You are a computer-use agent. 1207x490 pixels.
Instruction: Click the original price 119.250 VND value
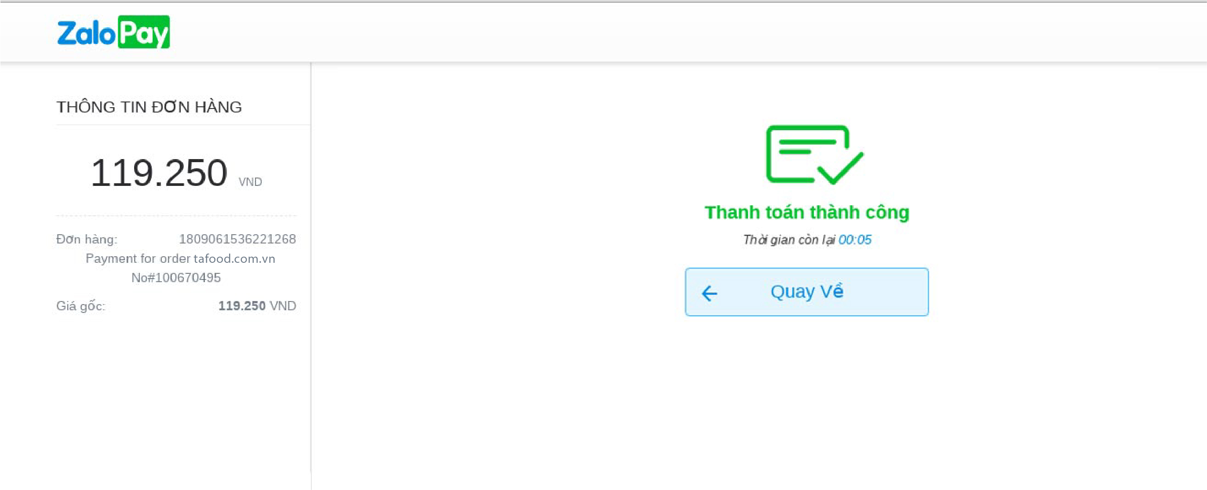coord(257,306)
